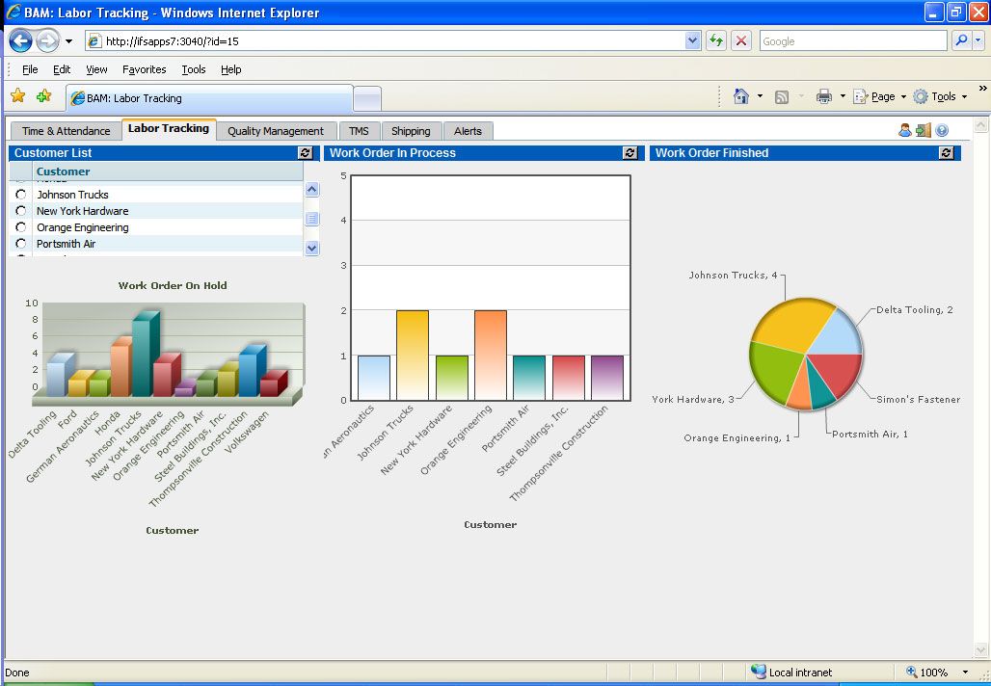
Task: Click the browser Home icon
Action: [740, 96]
